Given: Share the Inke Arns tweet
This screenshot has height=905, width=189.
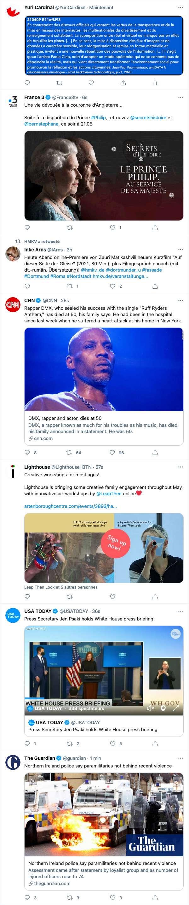Looking at the screenshot, I should [155, 286].
